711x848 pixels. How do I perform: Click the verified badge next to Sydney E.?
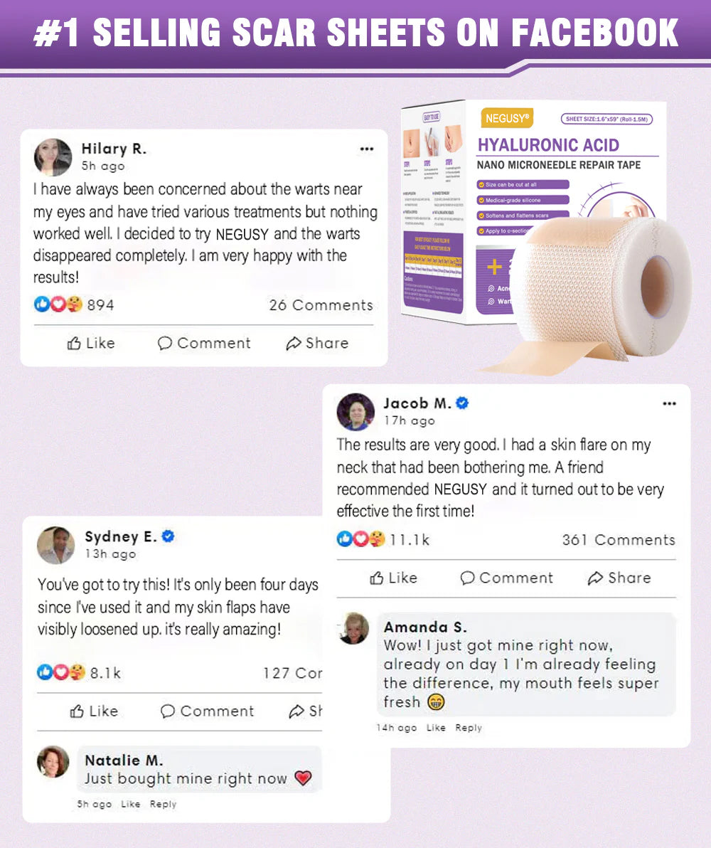pos(169,536)
